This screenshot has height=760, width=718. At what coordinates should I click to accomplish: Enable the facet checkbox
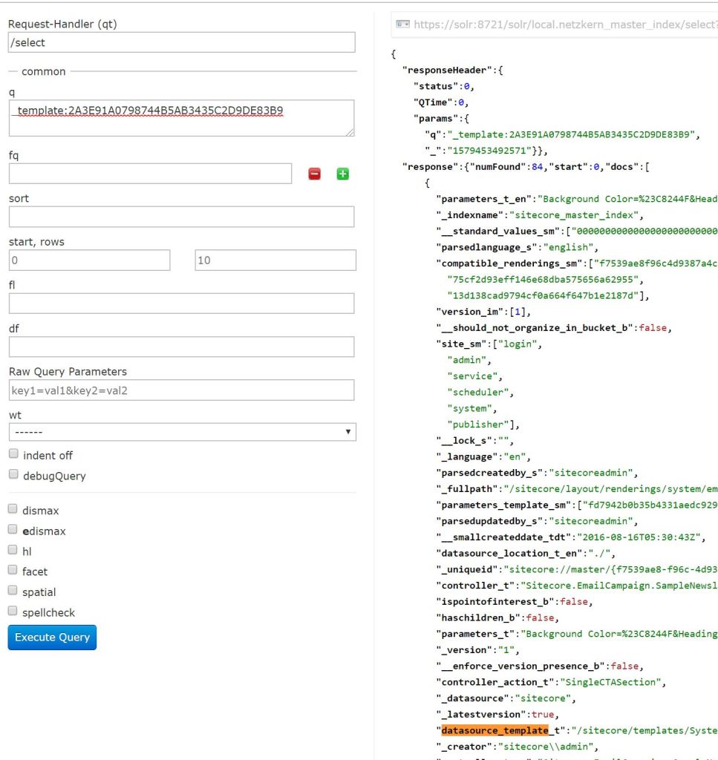pyautogui.click(x=13, y=571)
